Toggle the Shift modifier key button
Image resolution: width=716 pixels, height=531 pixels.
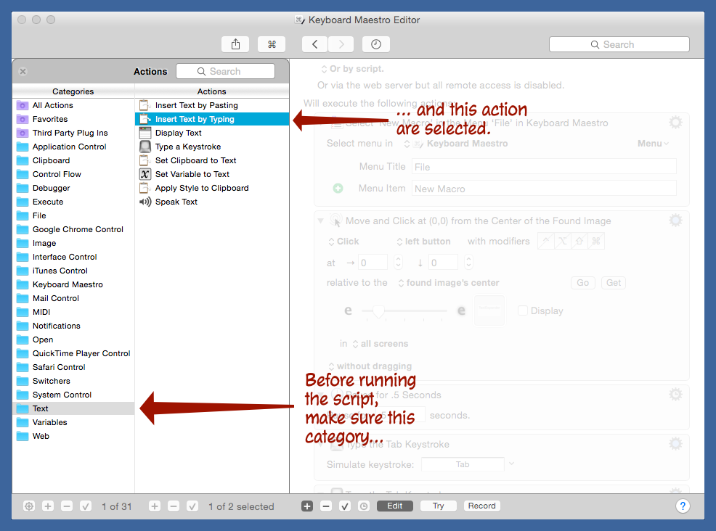point(580,240)
